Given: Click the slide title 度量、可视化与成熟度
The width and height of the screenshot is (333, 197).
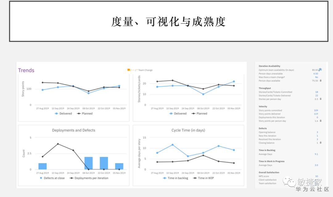Looking at the screenshot, I should (168, 22).
